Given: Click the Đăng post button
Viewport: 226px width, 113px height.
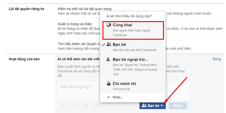Looking at the screenshot, I should click(178, 106).
